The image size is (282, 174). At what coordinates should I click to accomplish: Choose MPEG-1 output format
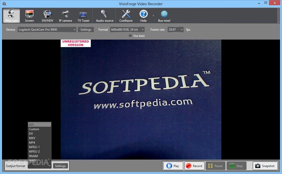point(39,147)
